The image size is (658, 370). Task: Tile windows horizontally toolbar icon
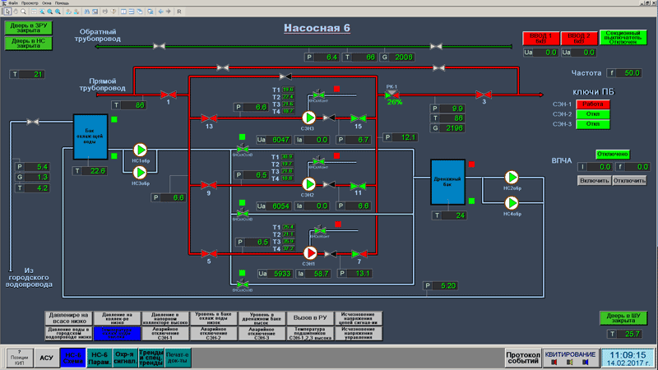pyautogui.click(x=132, y=12)
